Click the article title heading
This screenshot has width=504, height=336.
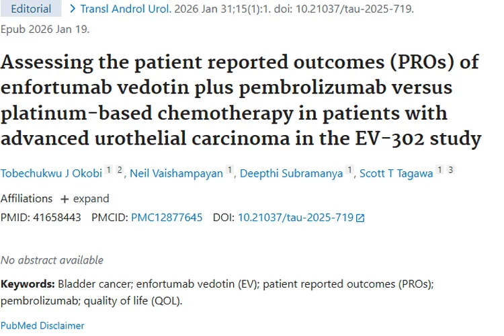pyautogui.click(x=240, y=100)
